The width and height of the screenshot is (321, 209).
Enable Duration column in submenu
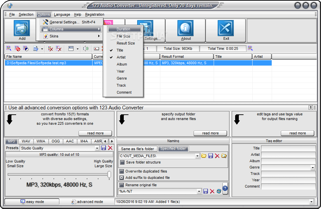(124, 29)
